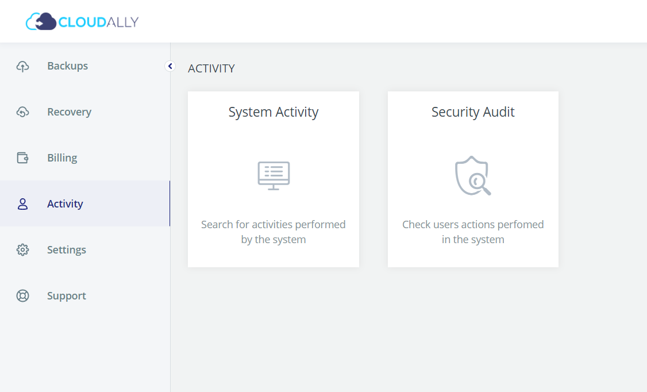Navigate to Settings
Image resolution: width=647 pixels, height=392 pixels.
(85, 249)
